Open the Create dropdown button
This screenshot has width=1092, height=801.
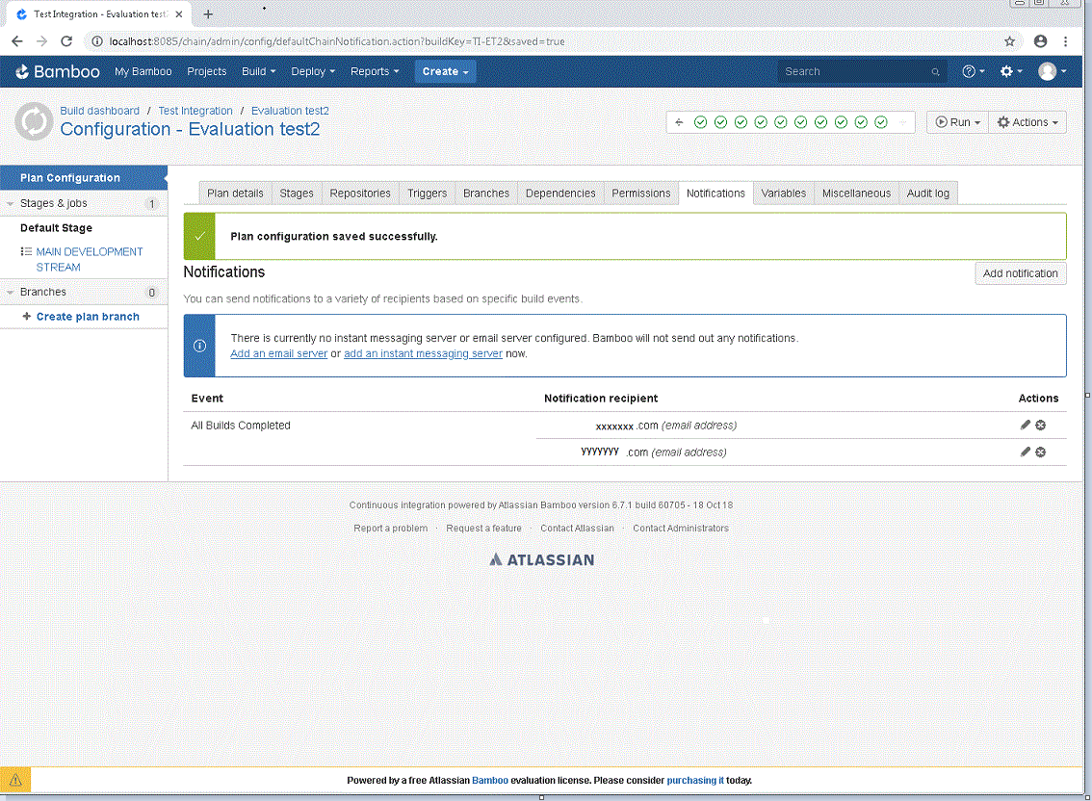point(446,72)
